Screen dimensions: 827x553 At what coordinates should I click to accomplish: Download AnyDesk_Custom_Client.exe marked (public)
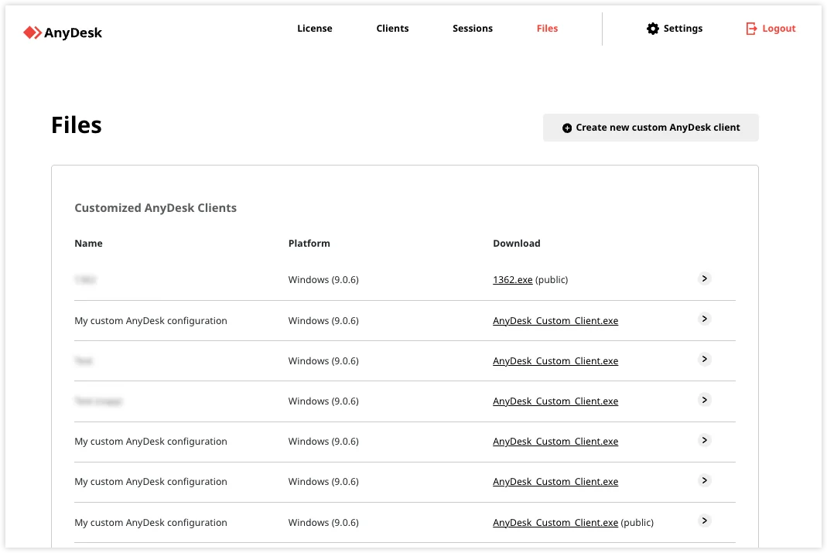click(555, 522)
